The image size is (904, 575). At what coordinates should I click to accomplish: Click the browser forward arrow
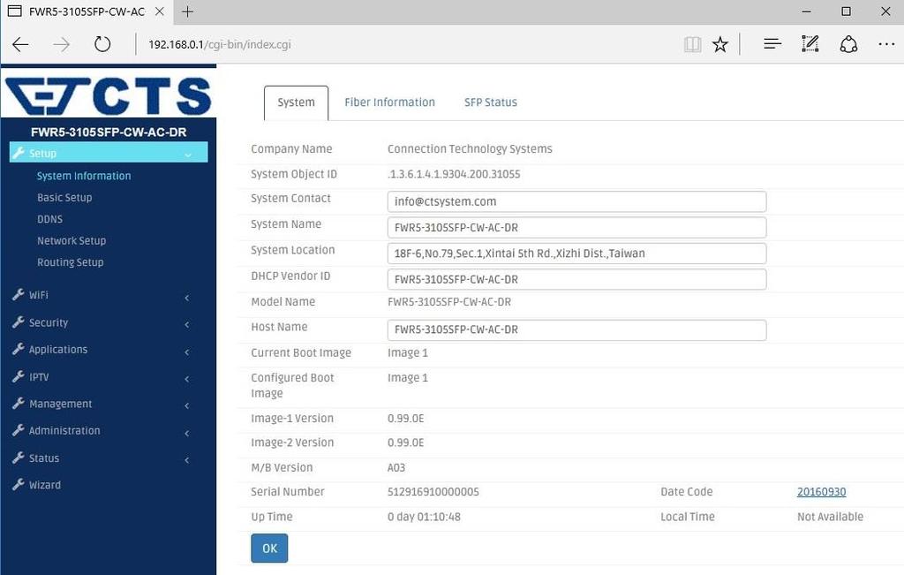coord(61,44)
